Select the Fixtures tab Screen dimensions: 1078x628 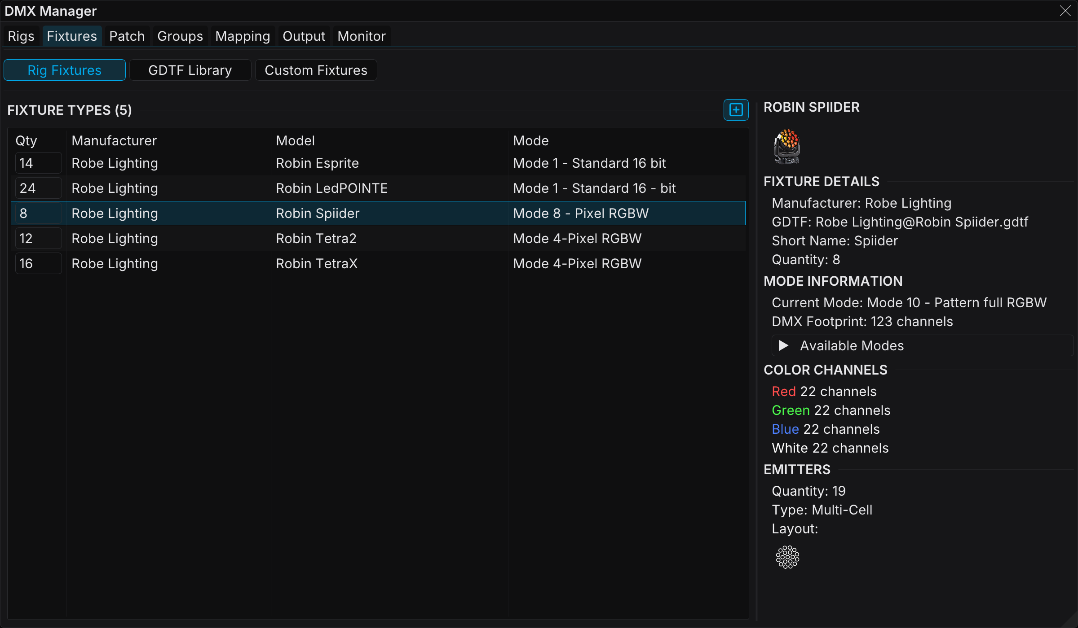pos(72,36)
